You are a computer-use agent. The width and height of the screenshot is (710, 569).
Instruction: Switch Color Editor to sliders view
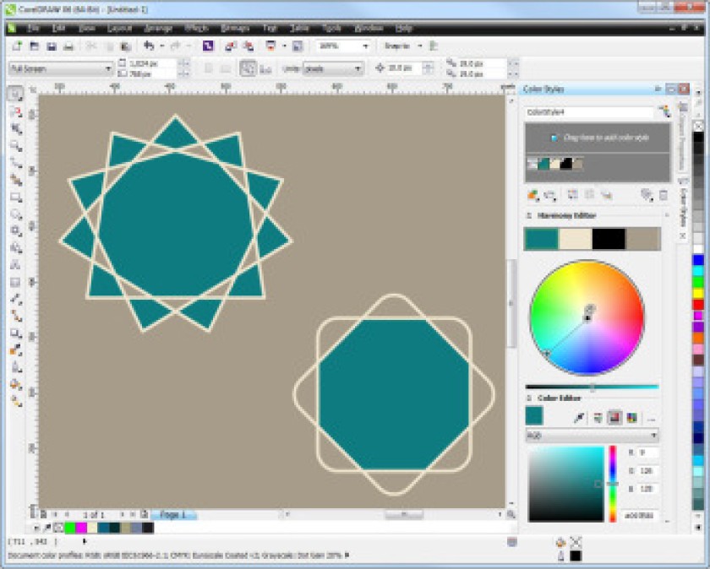598,418
